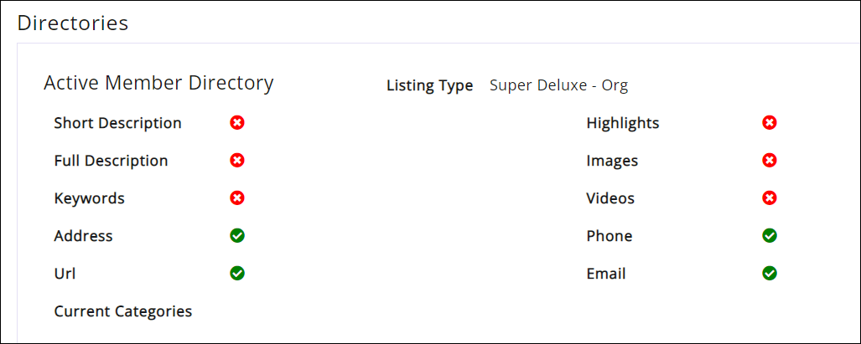
Task: Click the red X next to Keywords
Action: [237, 198]
